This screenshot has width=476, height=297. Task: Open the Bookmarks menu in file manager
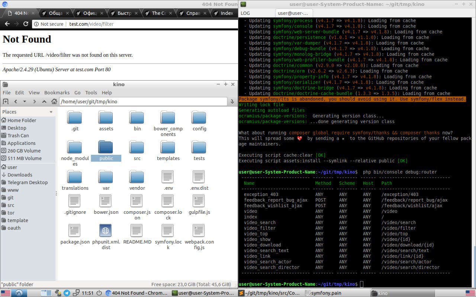(x=57, y=92)
